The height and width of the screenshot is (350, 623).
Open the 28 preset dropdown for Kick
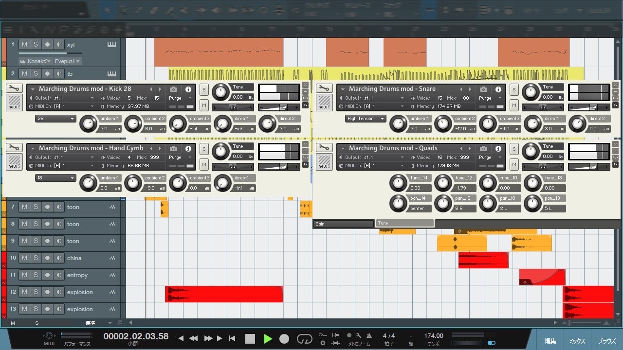(x=55, y=119)
